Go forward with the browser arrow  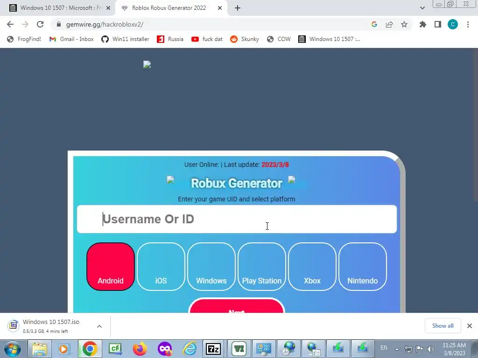(25, 24)
